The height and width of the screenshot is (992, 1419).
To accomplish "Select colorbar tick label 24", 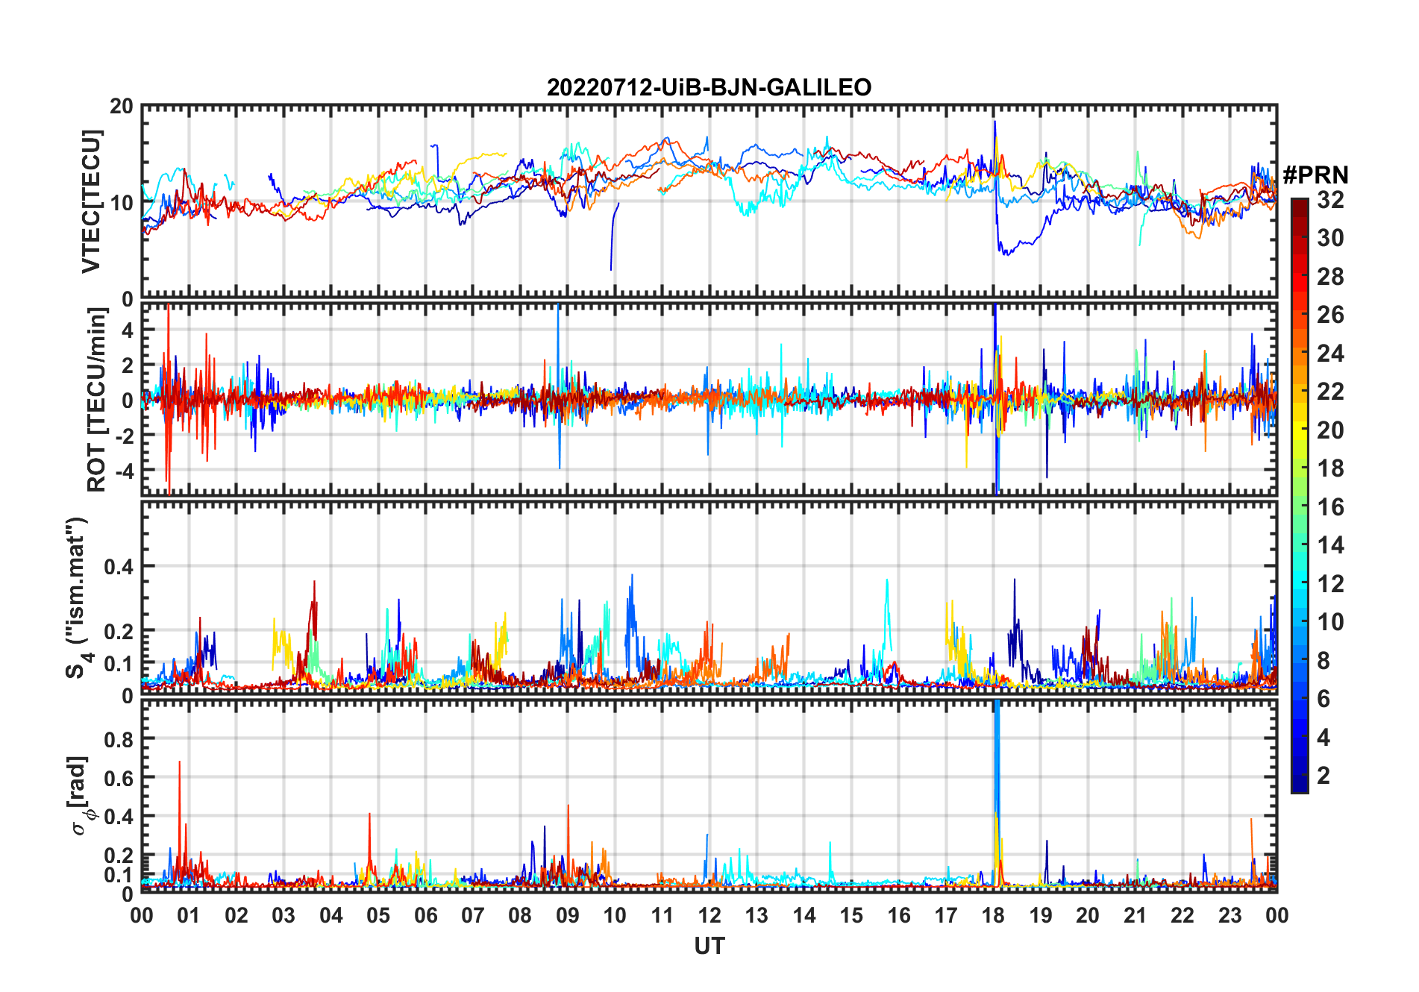I will point(1330,353).
